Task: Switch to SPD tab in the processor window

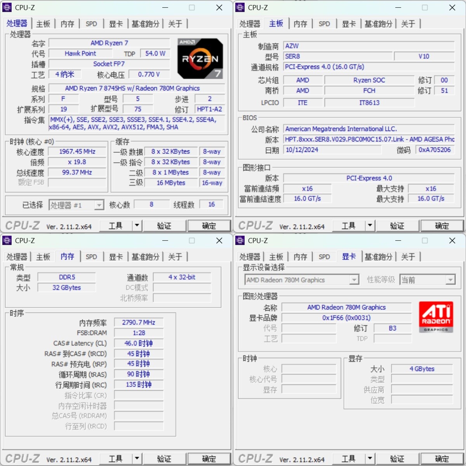Action: pyautogui.click(x=91, y=24)
